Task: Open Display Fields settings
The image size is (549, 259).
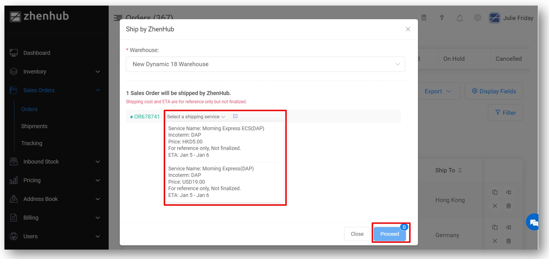Action: pos(494,91)
